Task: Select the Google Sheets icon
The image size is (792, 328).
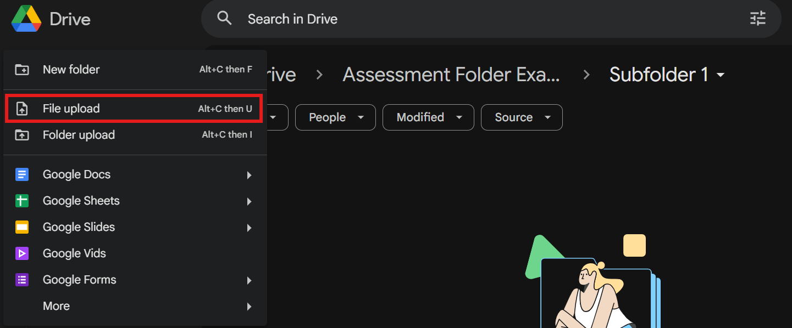Action: [x=23, y=200]
